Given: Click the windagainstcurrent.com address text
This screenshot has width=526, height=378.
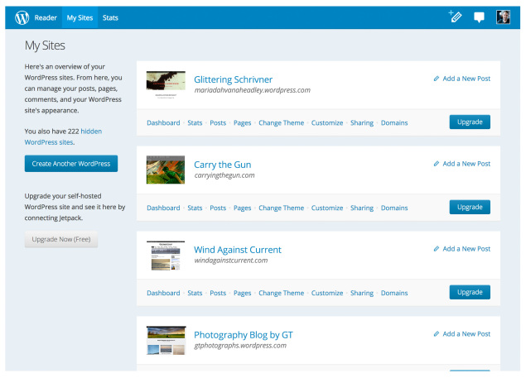Looking at the screenshot, I should pos(231,261).
